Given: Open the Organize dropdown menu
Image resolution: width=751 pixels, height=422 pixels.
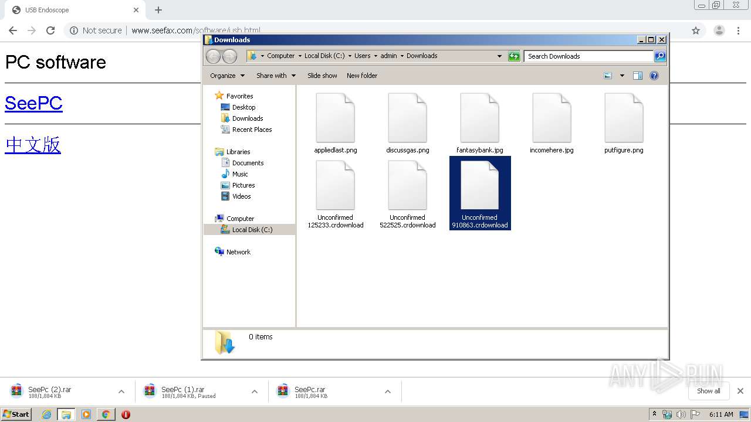Looking at the screenshot, I should [227, 76].
